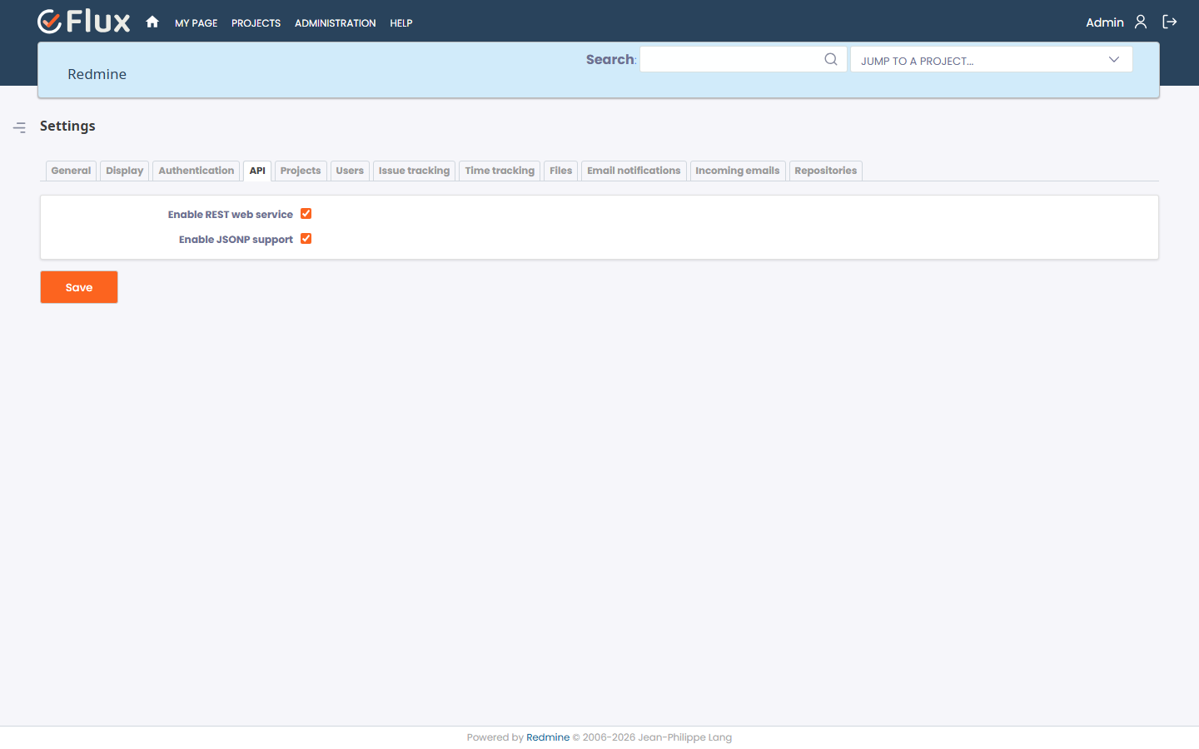Click the Search label
This screenshot has width=1199, height=749.
(x=610, y=59)
